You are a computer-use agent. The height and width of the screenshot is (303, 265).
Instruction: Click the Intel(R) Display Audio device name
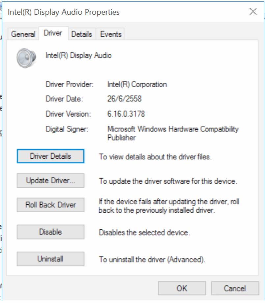[x=78, y=55]
